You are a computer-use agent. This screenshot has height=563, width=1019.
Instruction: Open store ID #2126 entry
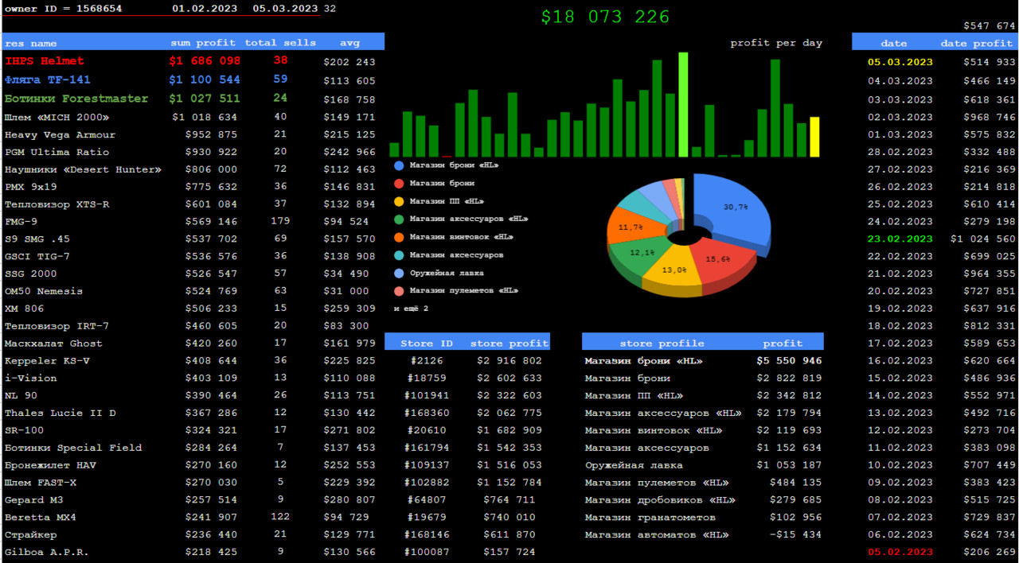coord(428,361)
